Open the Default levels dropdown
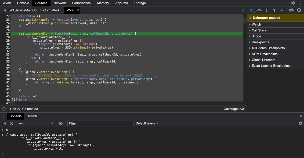The width and height of the screenshot is (304, 158). click(x=147, y=123)
